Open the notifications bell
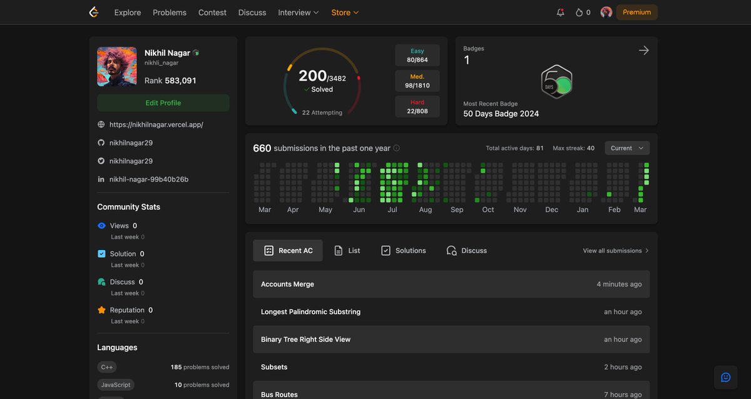 (560, 13)
